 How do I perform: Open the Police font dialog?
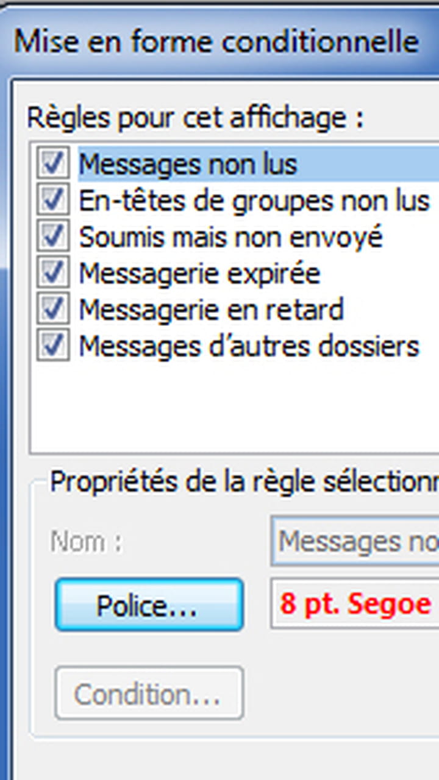pos(149,605)
